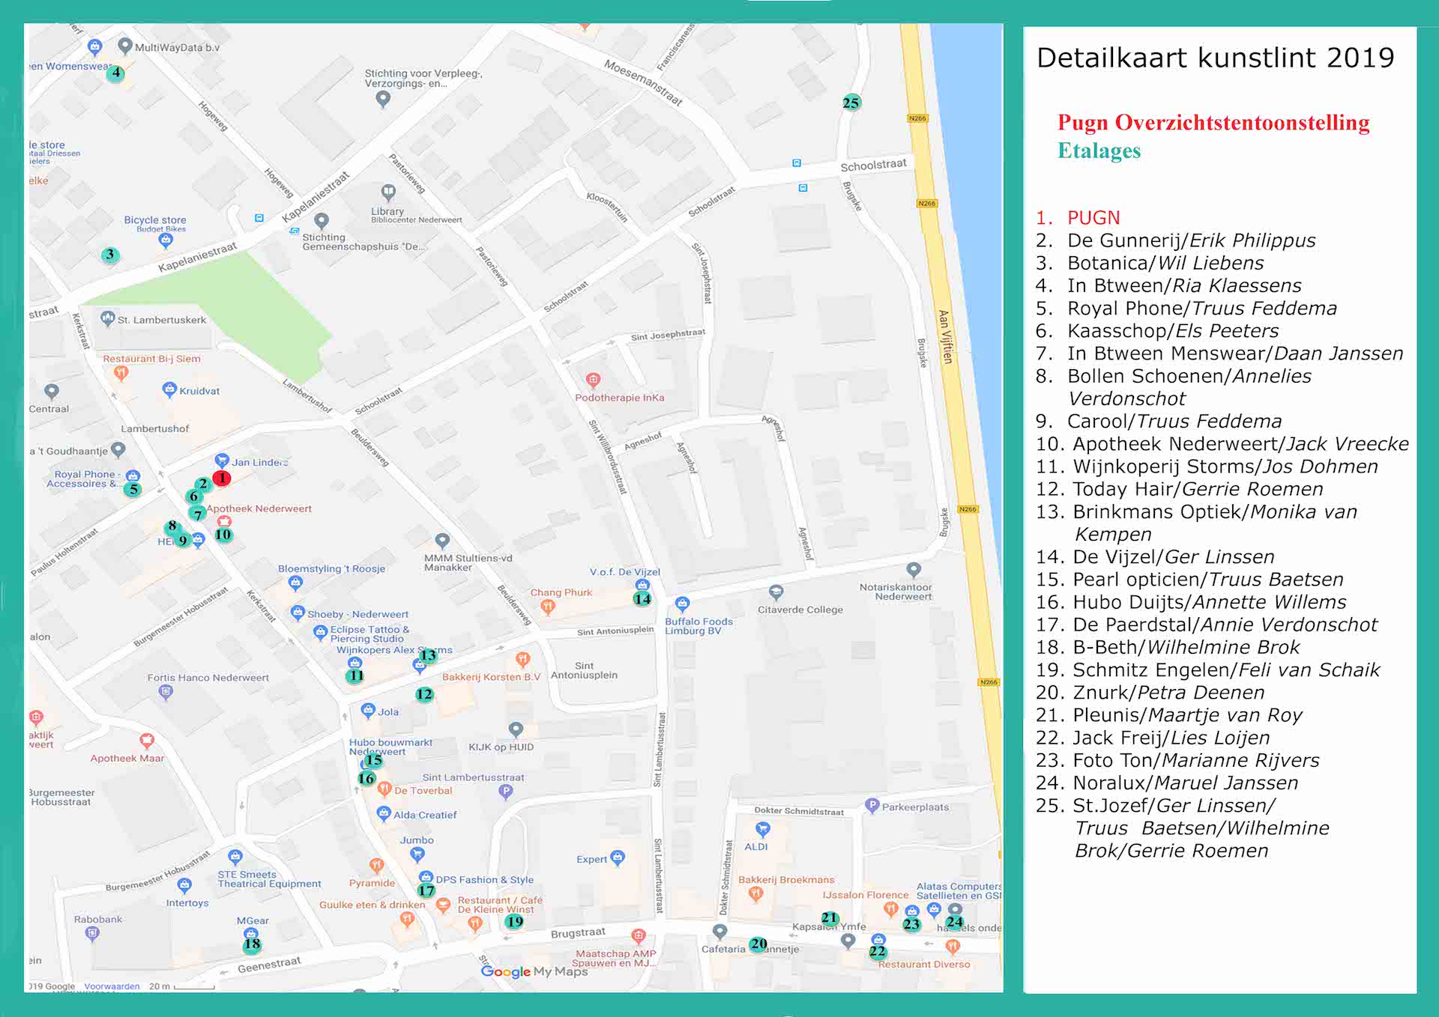Select green marker 3 near Bicycle store
Viewport: 1439px width, 1017px height.
pos(110,255)
